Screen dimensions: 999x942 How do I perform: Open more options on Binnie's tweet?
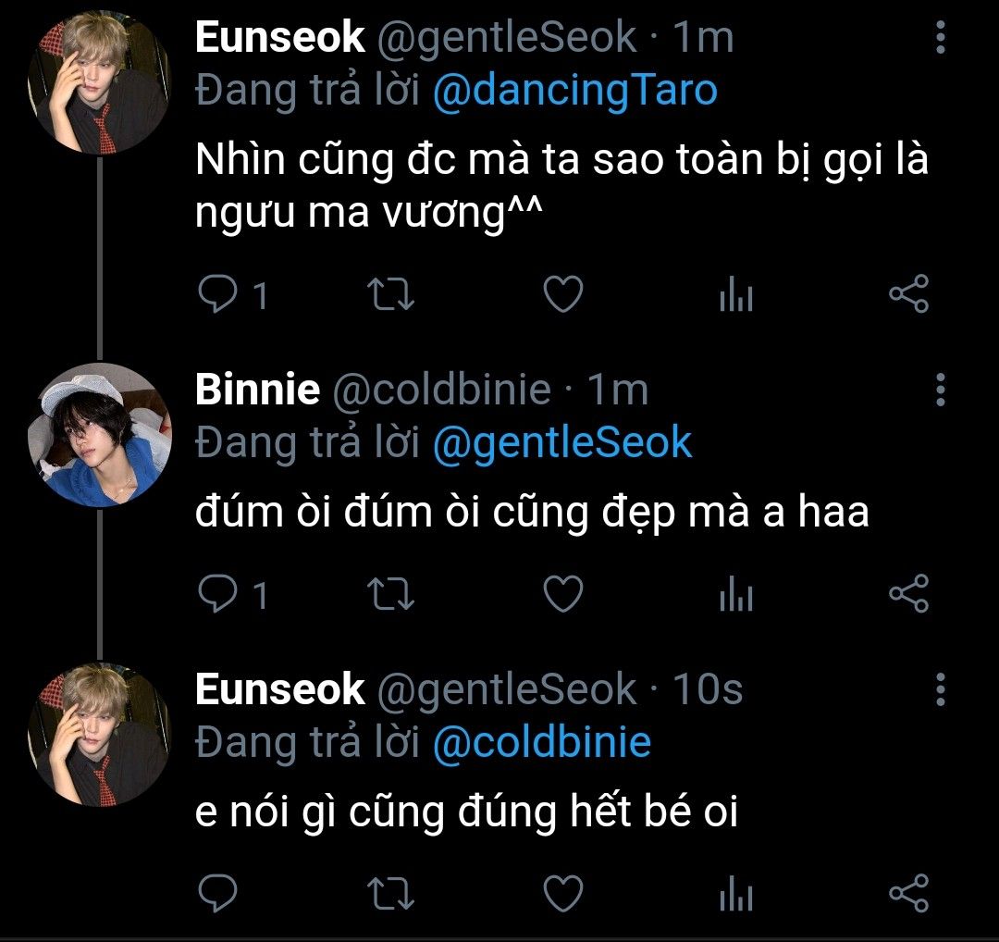coord(940,390)
